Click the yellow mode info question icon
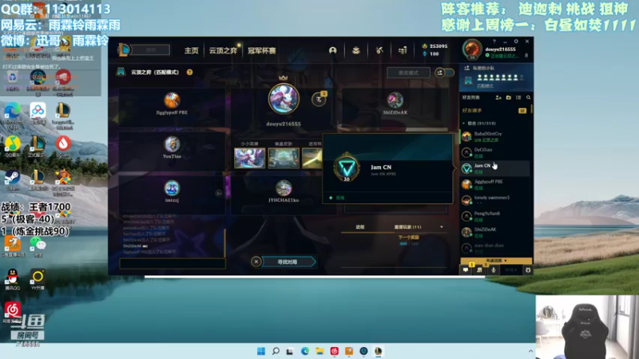 [189, 72]
